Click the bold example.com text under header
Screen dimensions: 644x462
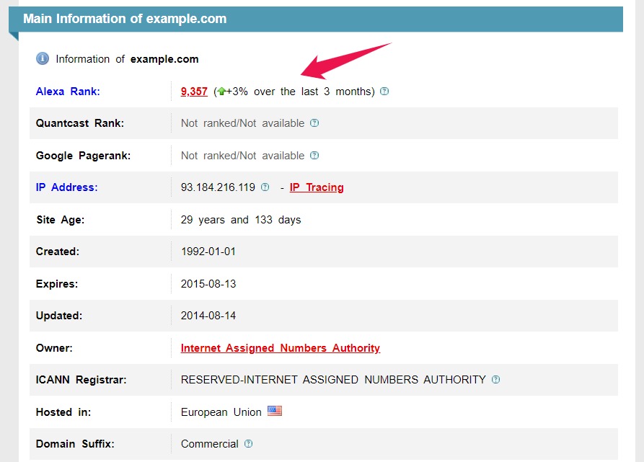click(x=164, y=59)
